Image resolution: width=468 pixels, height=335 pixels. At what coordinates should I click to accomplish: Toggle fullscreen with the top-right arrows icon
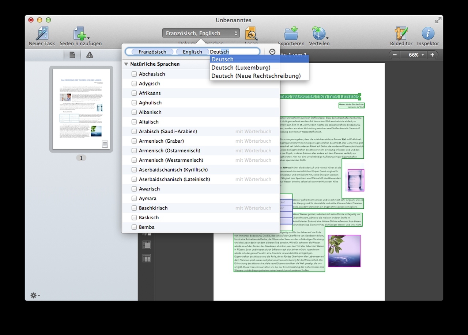(x=438, y=20)
